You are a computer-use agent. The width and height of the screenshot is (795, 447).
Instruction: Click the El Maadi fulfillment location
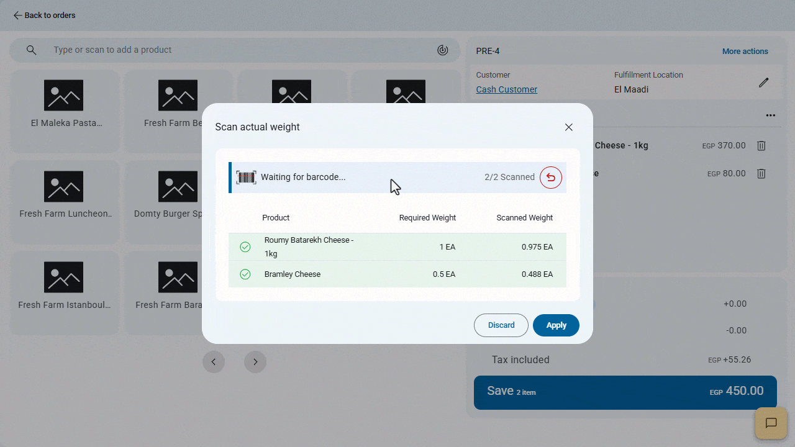click(x=631, y=89)
